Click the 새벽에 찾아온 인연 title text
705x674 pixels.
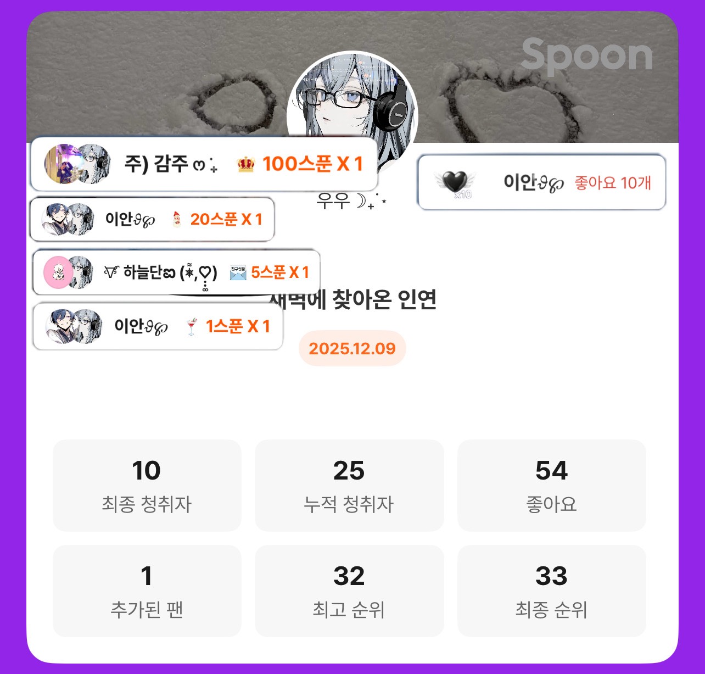(352, 300)
